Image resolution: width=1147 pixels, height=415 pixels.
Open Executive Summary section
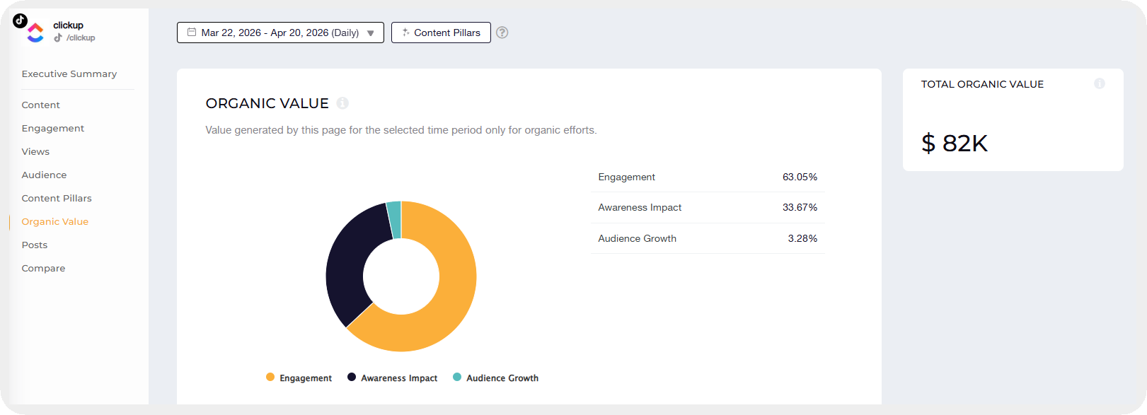pos(69,74)
